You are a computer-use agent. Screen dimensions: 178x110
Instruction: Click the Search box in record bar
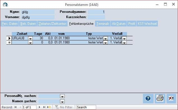click(86, 107)
